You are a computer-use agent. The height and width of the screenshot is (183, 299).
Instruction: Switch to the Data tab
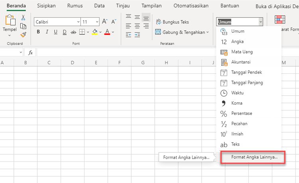click(x=99, y=6)
